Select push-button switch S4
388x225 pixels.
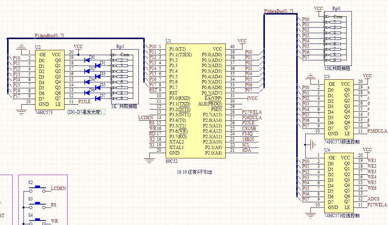pyautogui.click(x=38, y=222)
